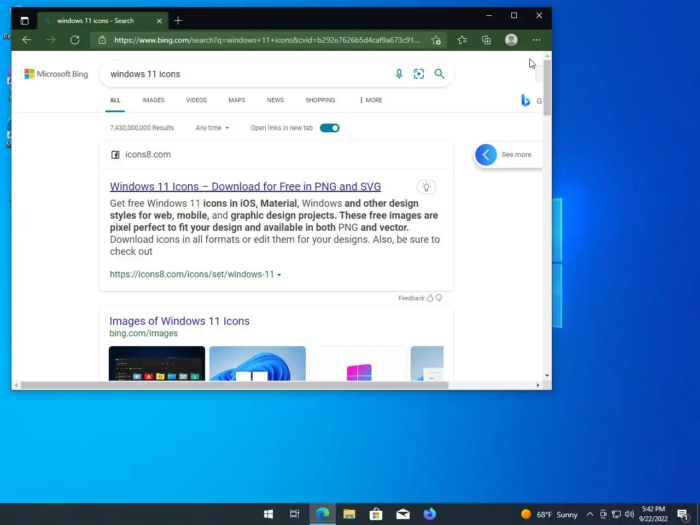Open the blue bloom wallpaper thumbnail
The height and width of the screenshot is (525, 700).
click(258, 363)
